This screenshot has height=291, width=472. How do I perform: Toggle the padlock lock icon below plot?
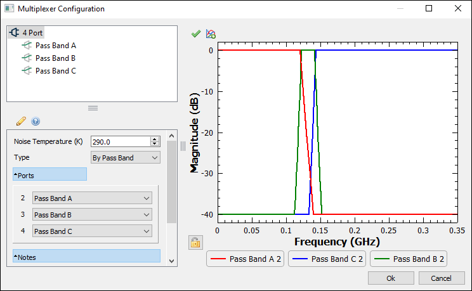click(x=195, y=243)
